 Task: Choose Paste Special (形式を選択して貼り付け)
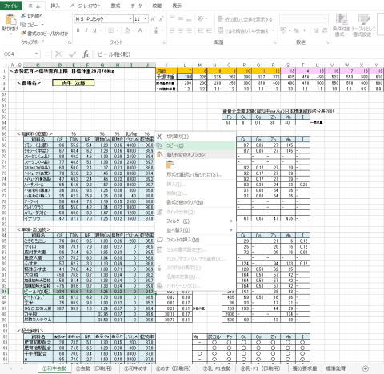pos(195,175)
